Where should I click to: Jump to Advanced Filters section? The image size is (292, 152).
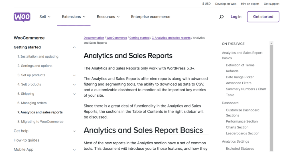[239, 83]
